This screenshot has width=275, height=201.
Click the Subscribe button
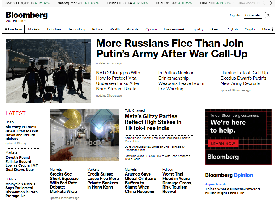point(253,15)
